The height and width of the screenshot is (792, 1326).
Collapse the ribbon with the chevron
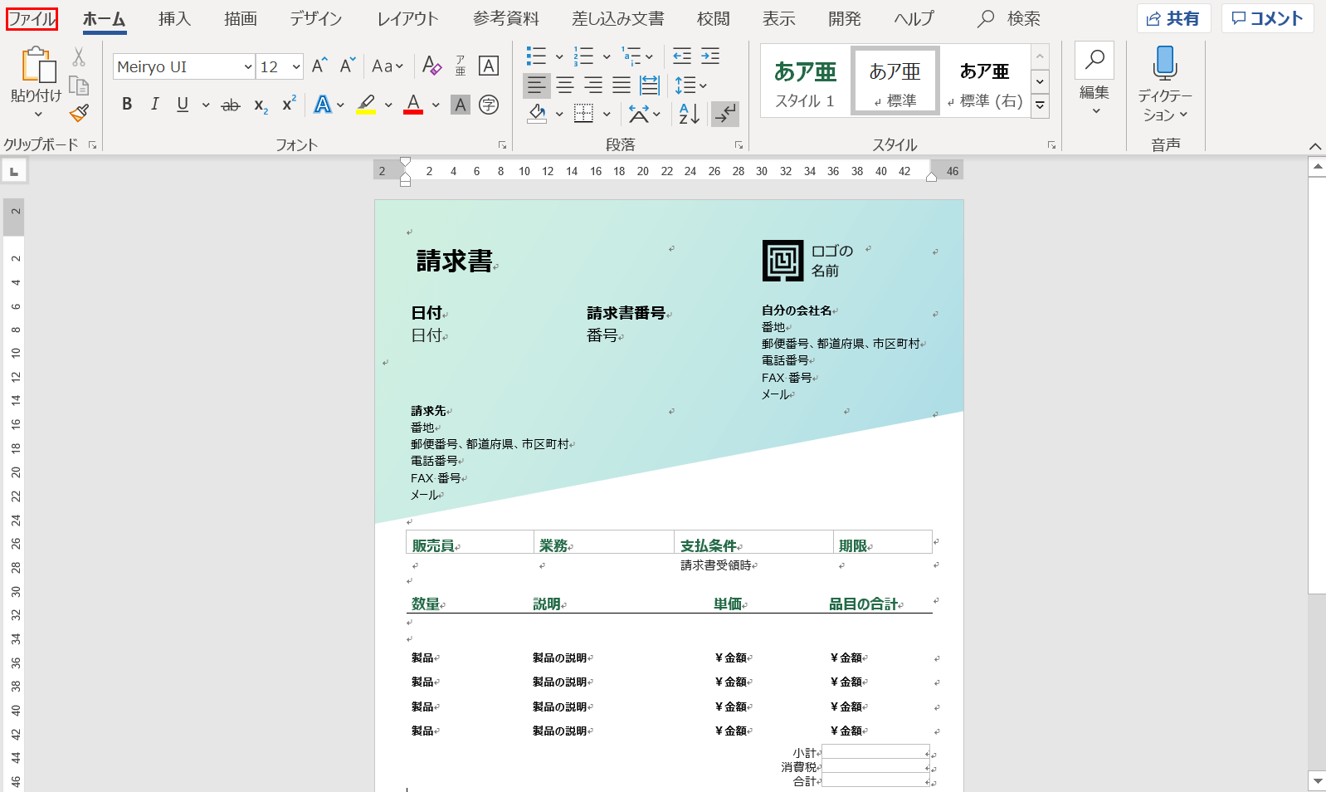pyautogui.click(x=1315, y=146)
